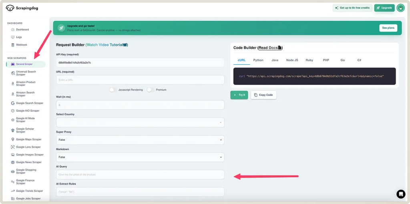The image size is (410, 204).
Task: Focus the URL input field
Action: point(140,80)
